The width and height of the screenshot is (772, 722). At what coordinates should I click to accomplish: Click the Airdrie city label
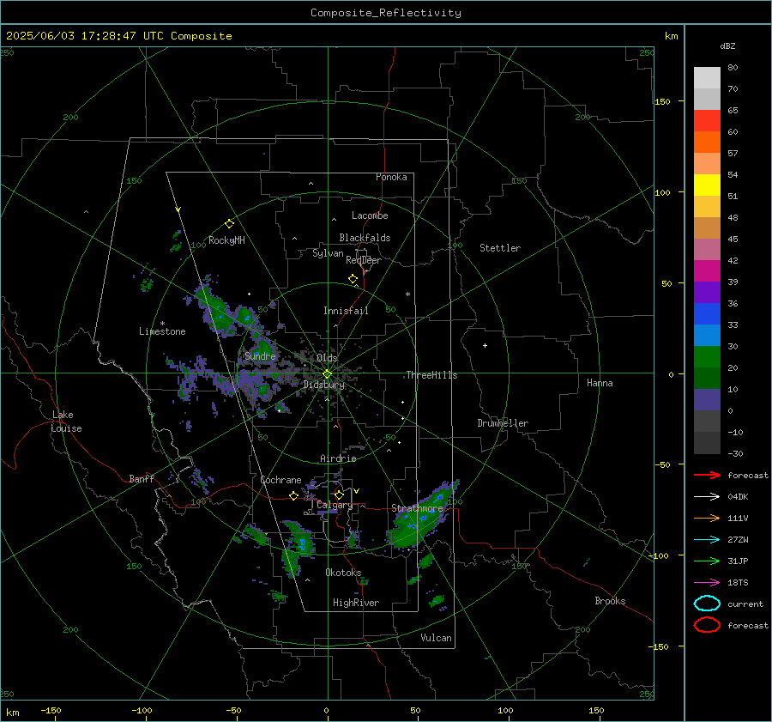click(x=338, y=458)
